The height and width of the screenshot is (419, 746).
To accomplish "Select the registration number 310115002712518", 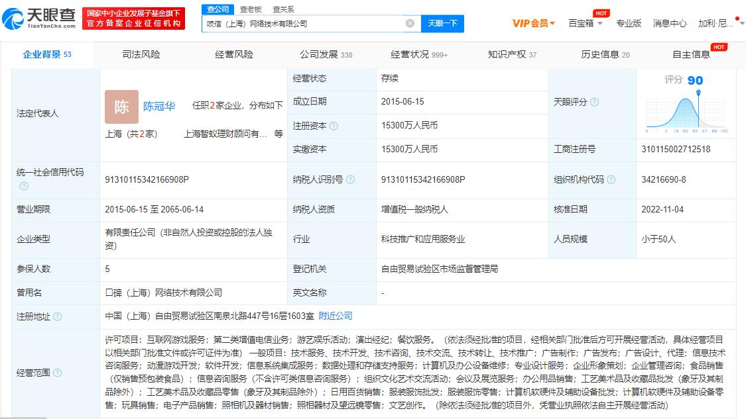I will [x=676, y=149].
